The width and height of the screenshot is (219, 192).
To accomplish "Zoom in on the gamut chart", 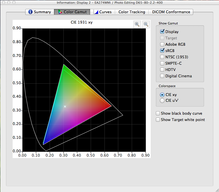I will (137, 24).
